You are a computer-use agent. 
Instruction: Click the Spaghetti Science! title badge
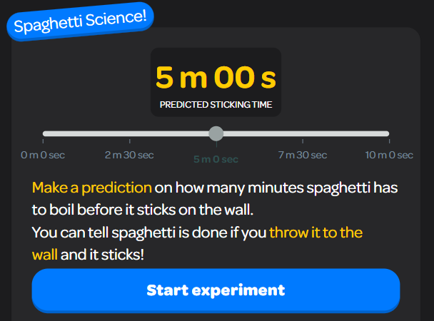80,21
